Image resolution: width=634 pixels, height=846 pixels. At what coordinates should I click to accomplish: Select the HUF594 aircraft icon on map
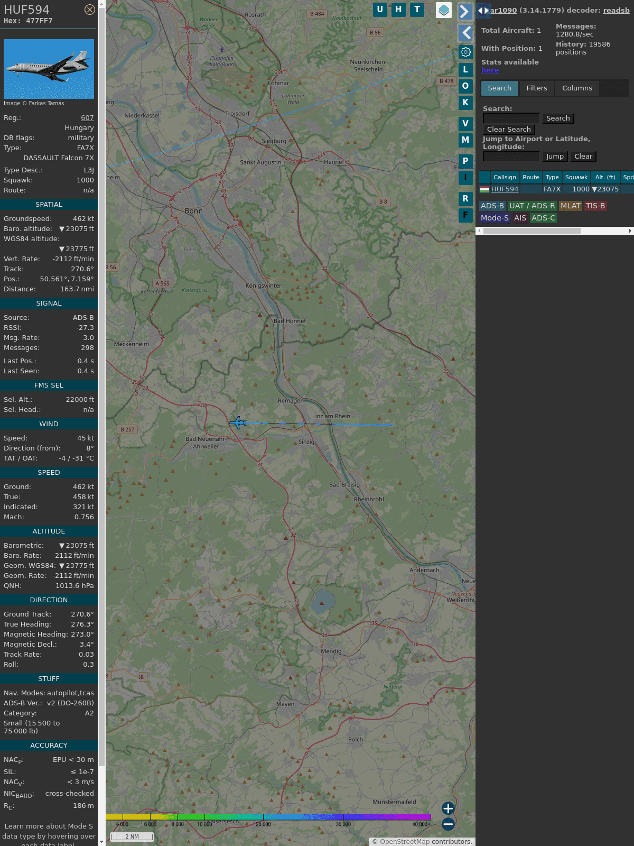point(238,422)
